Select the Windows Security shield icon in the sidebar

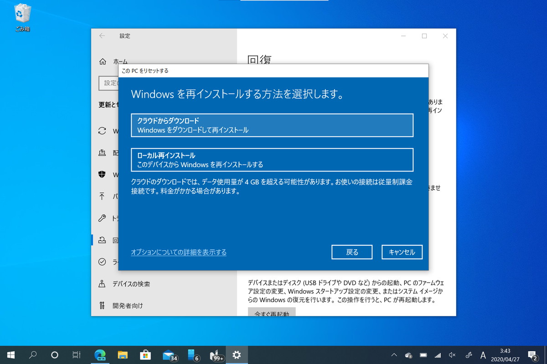click(x=102, y=175)
